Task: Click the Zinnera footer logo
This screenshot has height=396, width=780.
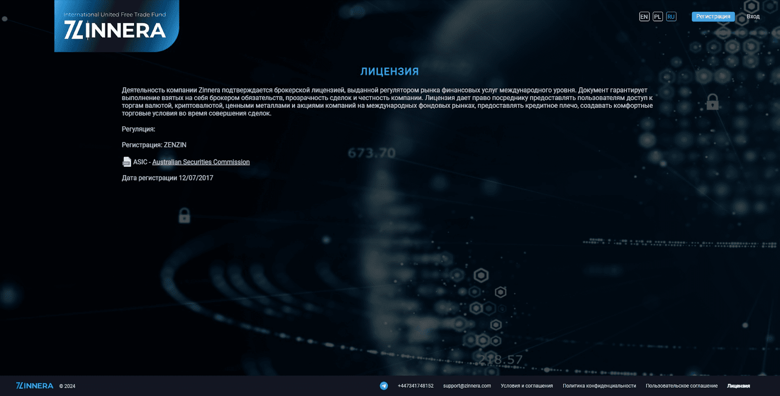Action: click(35, 386)
